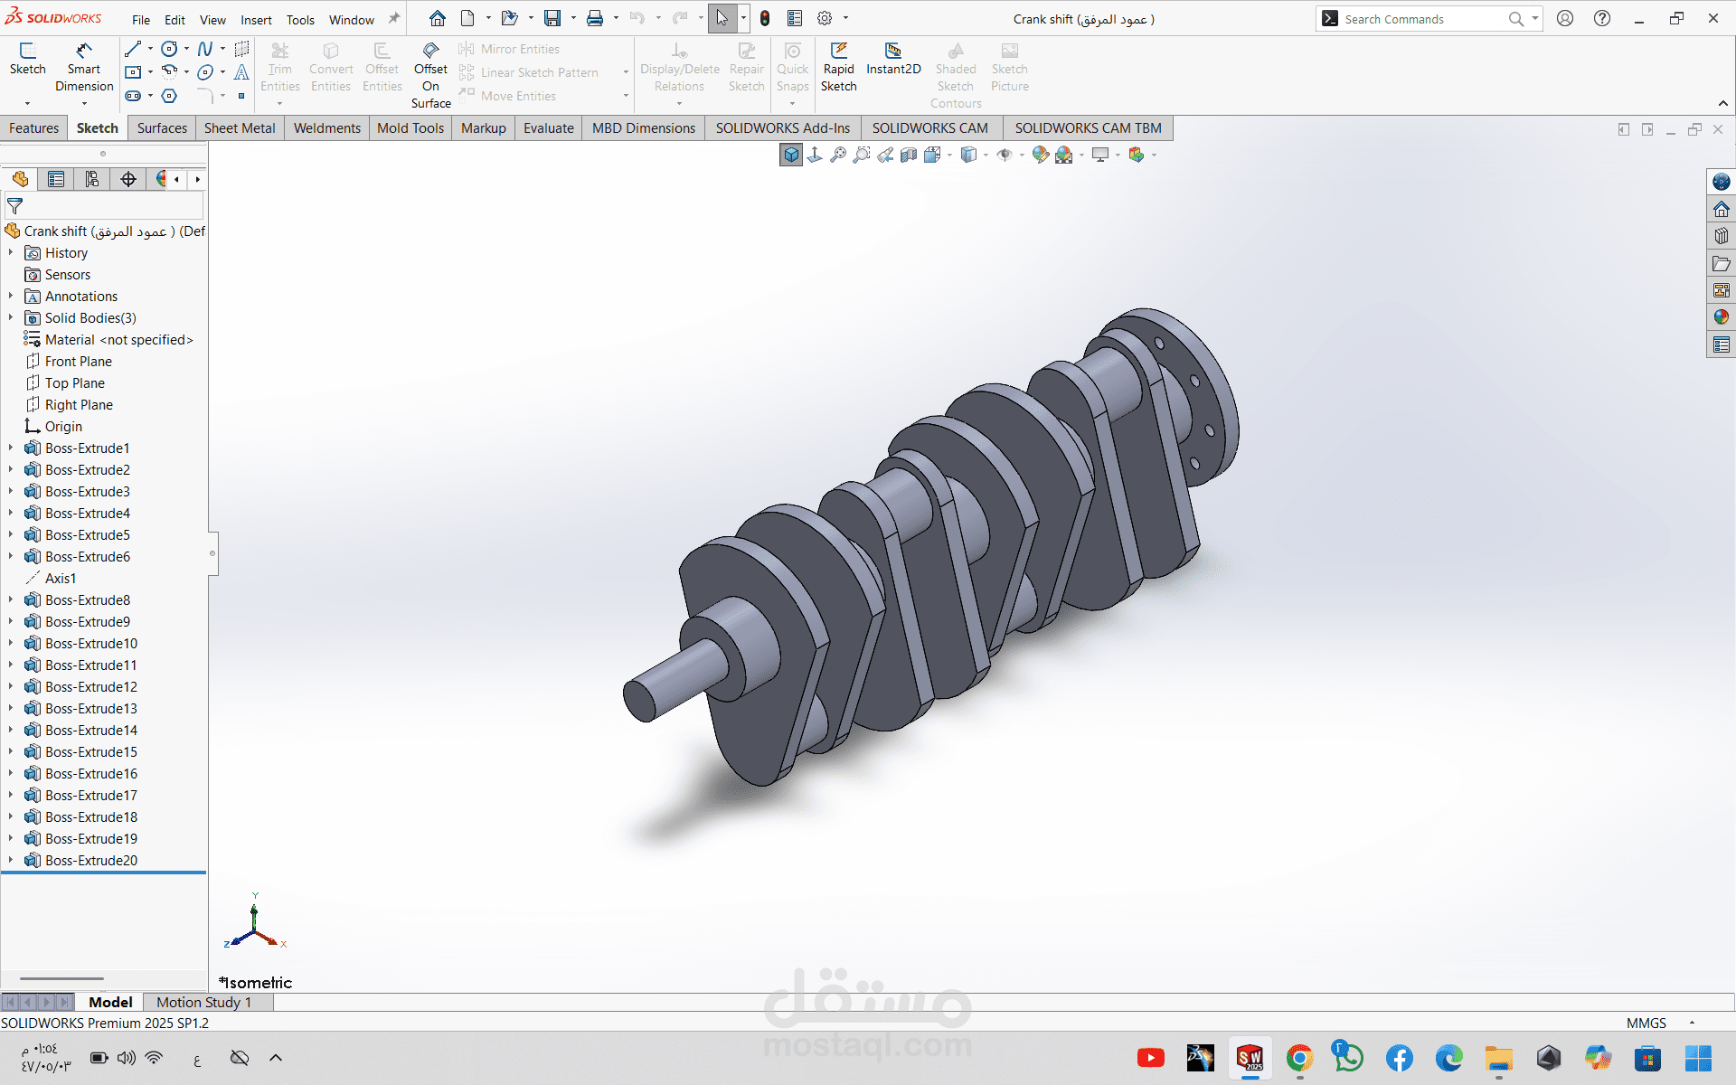This screenshot has width=1736, height=1085.
Task: Click the Edit Appearance icon
Action: tap(1041, 156)
